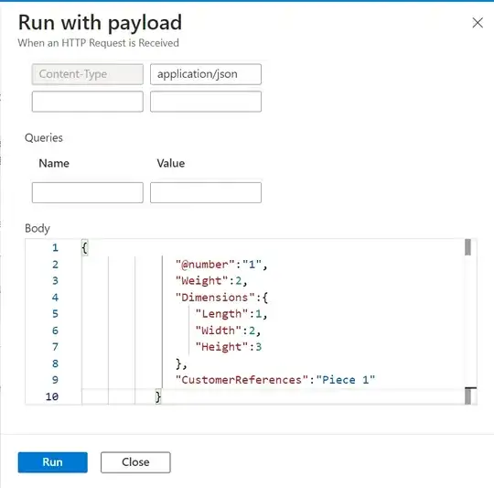Click the Body section label
494x488 pixels.
point(38,228)
